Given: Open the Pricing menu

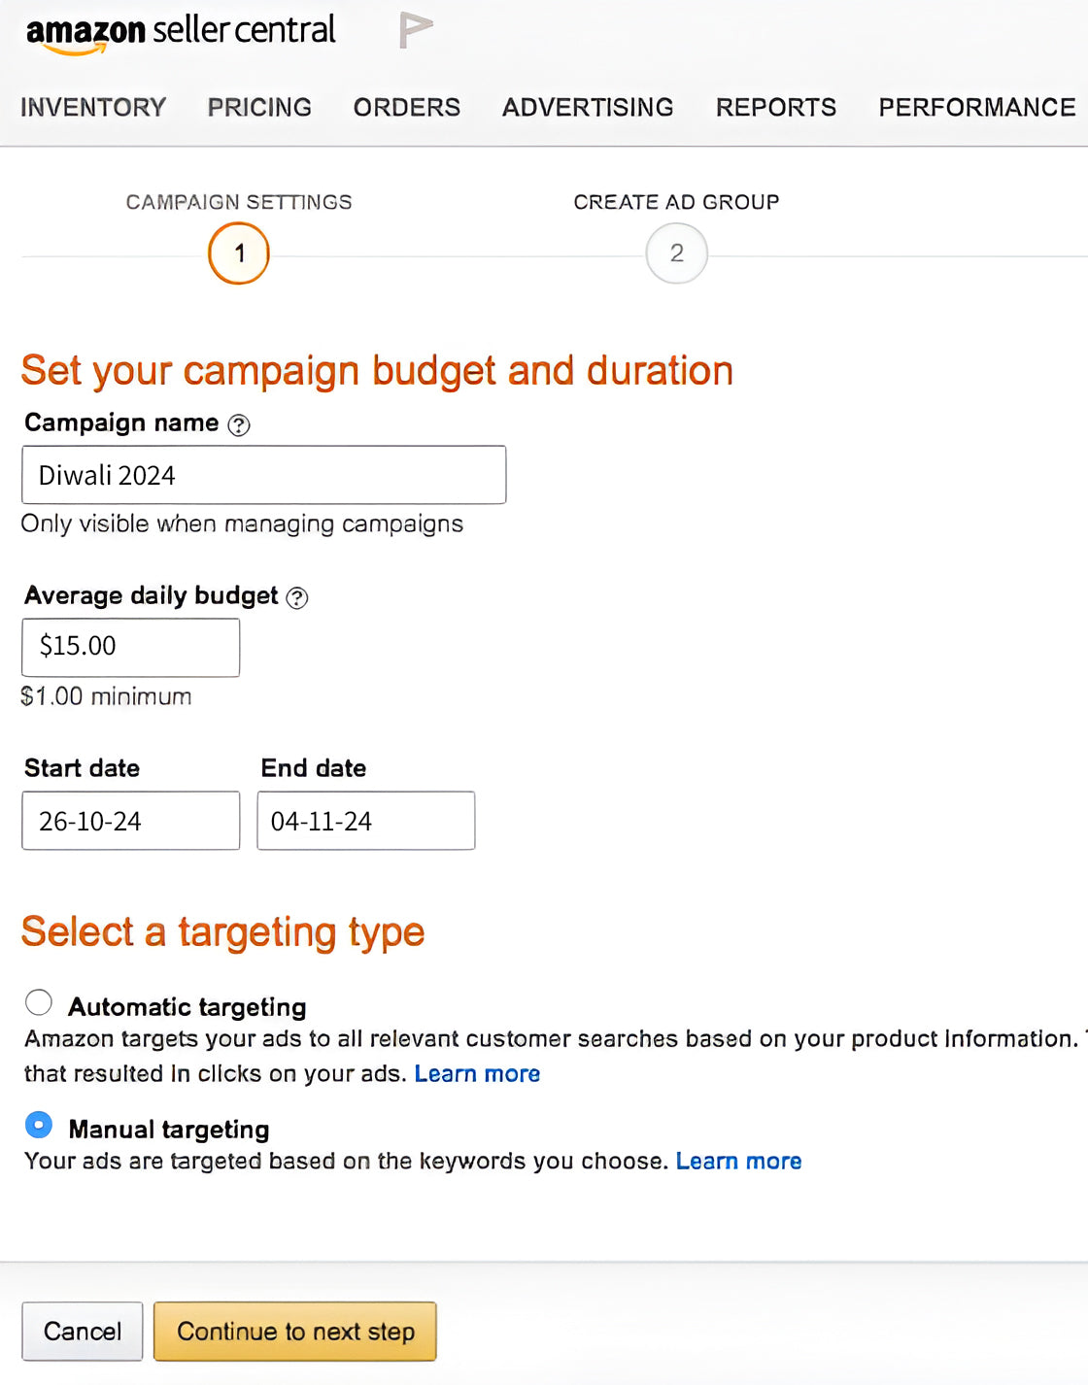Looking at the screenshot, I should (x=259, y=107).
